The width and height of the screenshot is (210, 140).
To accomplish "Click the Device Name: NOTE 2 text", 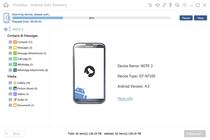I will pyautogui.click(x=135, y=66).
